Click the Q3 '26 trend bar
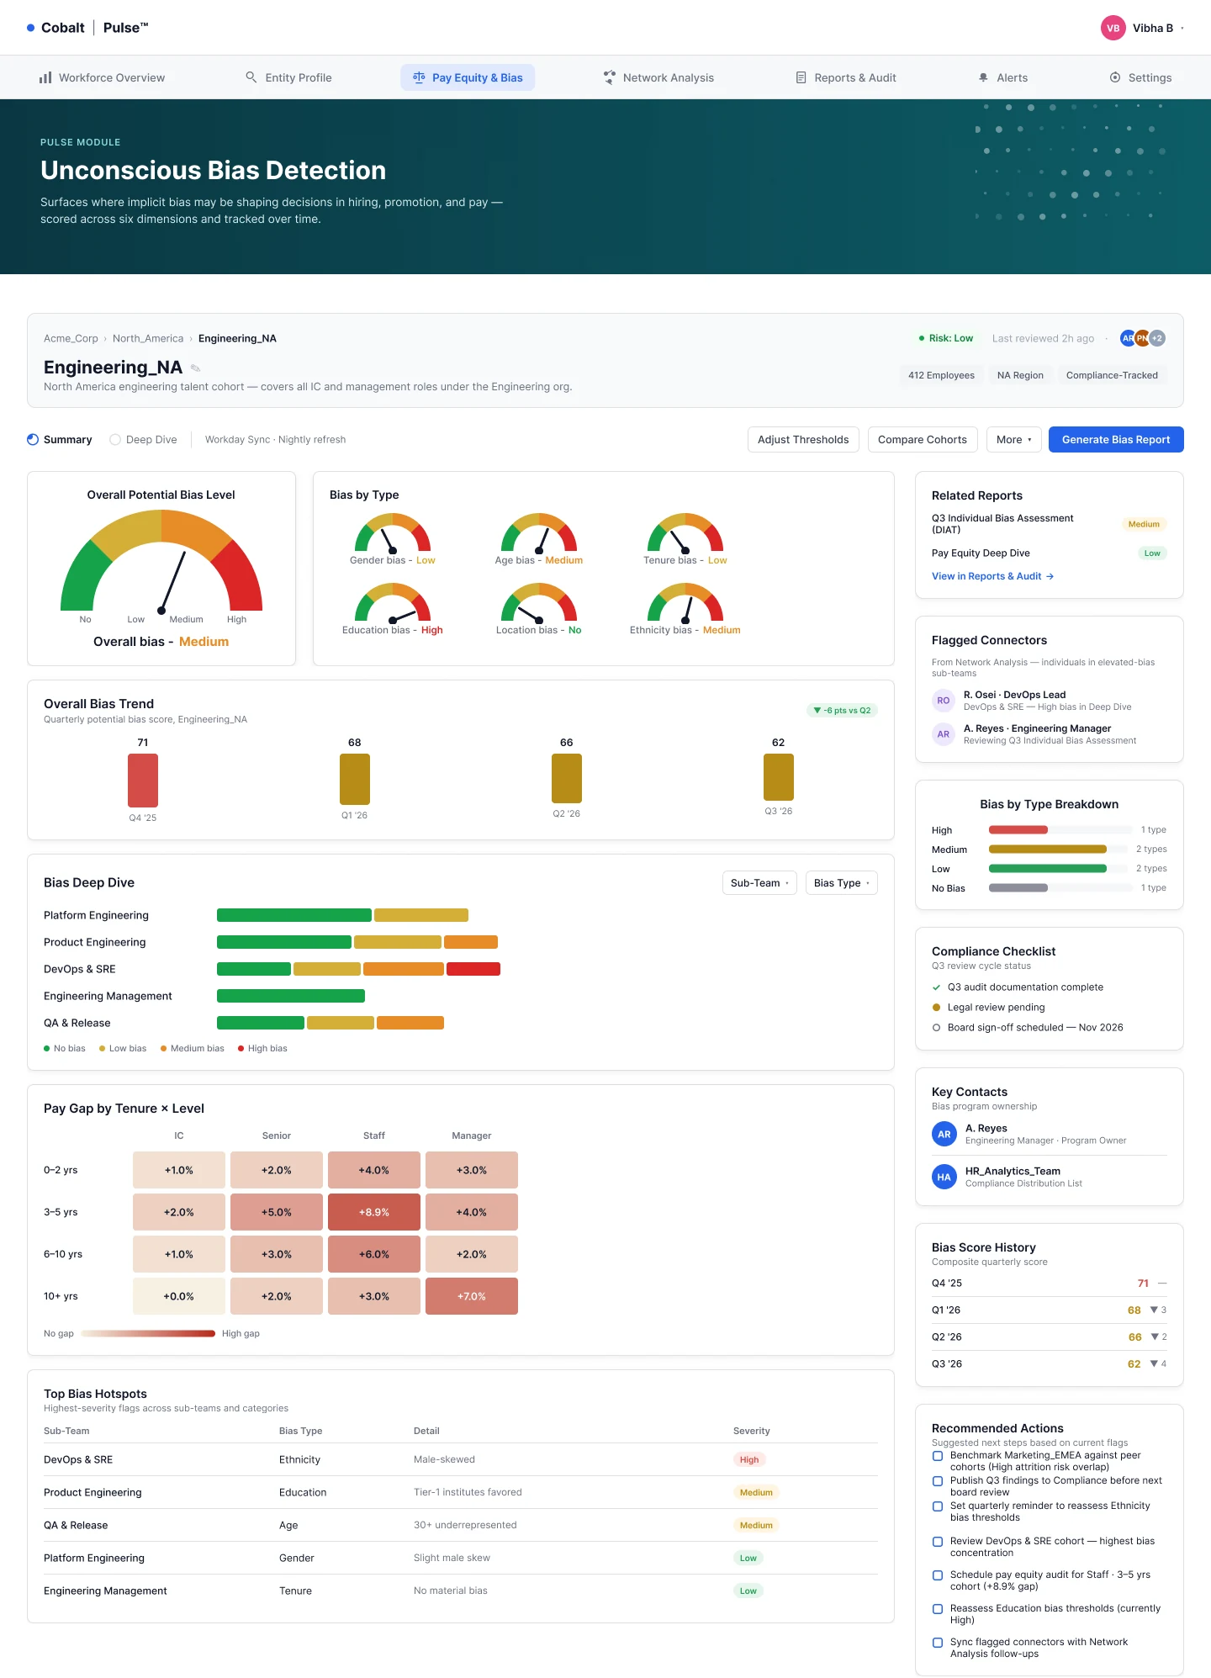Viewport: 1211px width, 1678px height. 779,777
